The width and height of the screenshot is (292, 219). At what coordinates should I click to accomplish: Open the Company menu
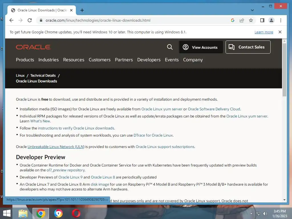[193, 60]
